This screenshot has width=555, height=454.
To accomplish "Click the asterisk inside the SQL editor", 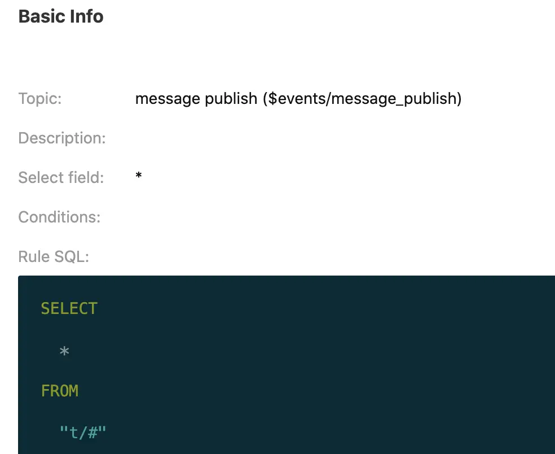I will pyautogui.click(x=64, y=351).
